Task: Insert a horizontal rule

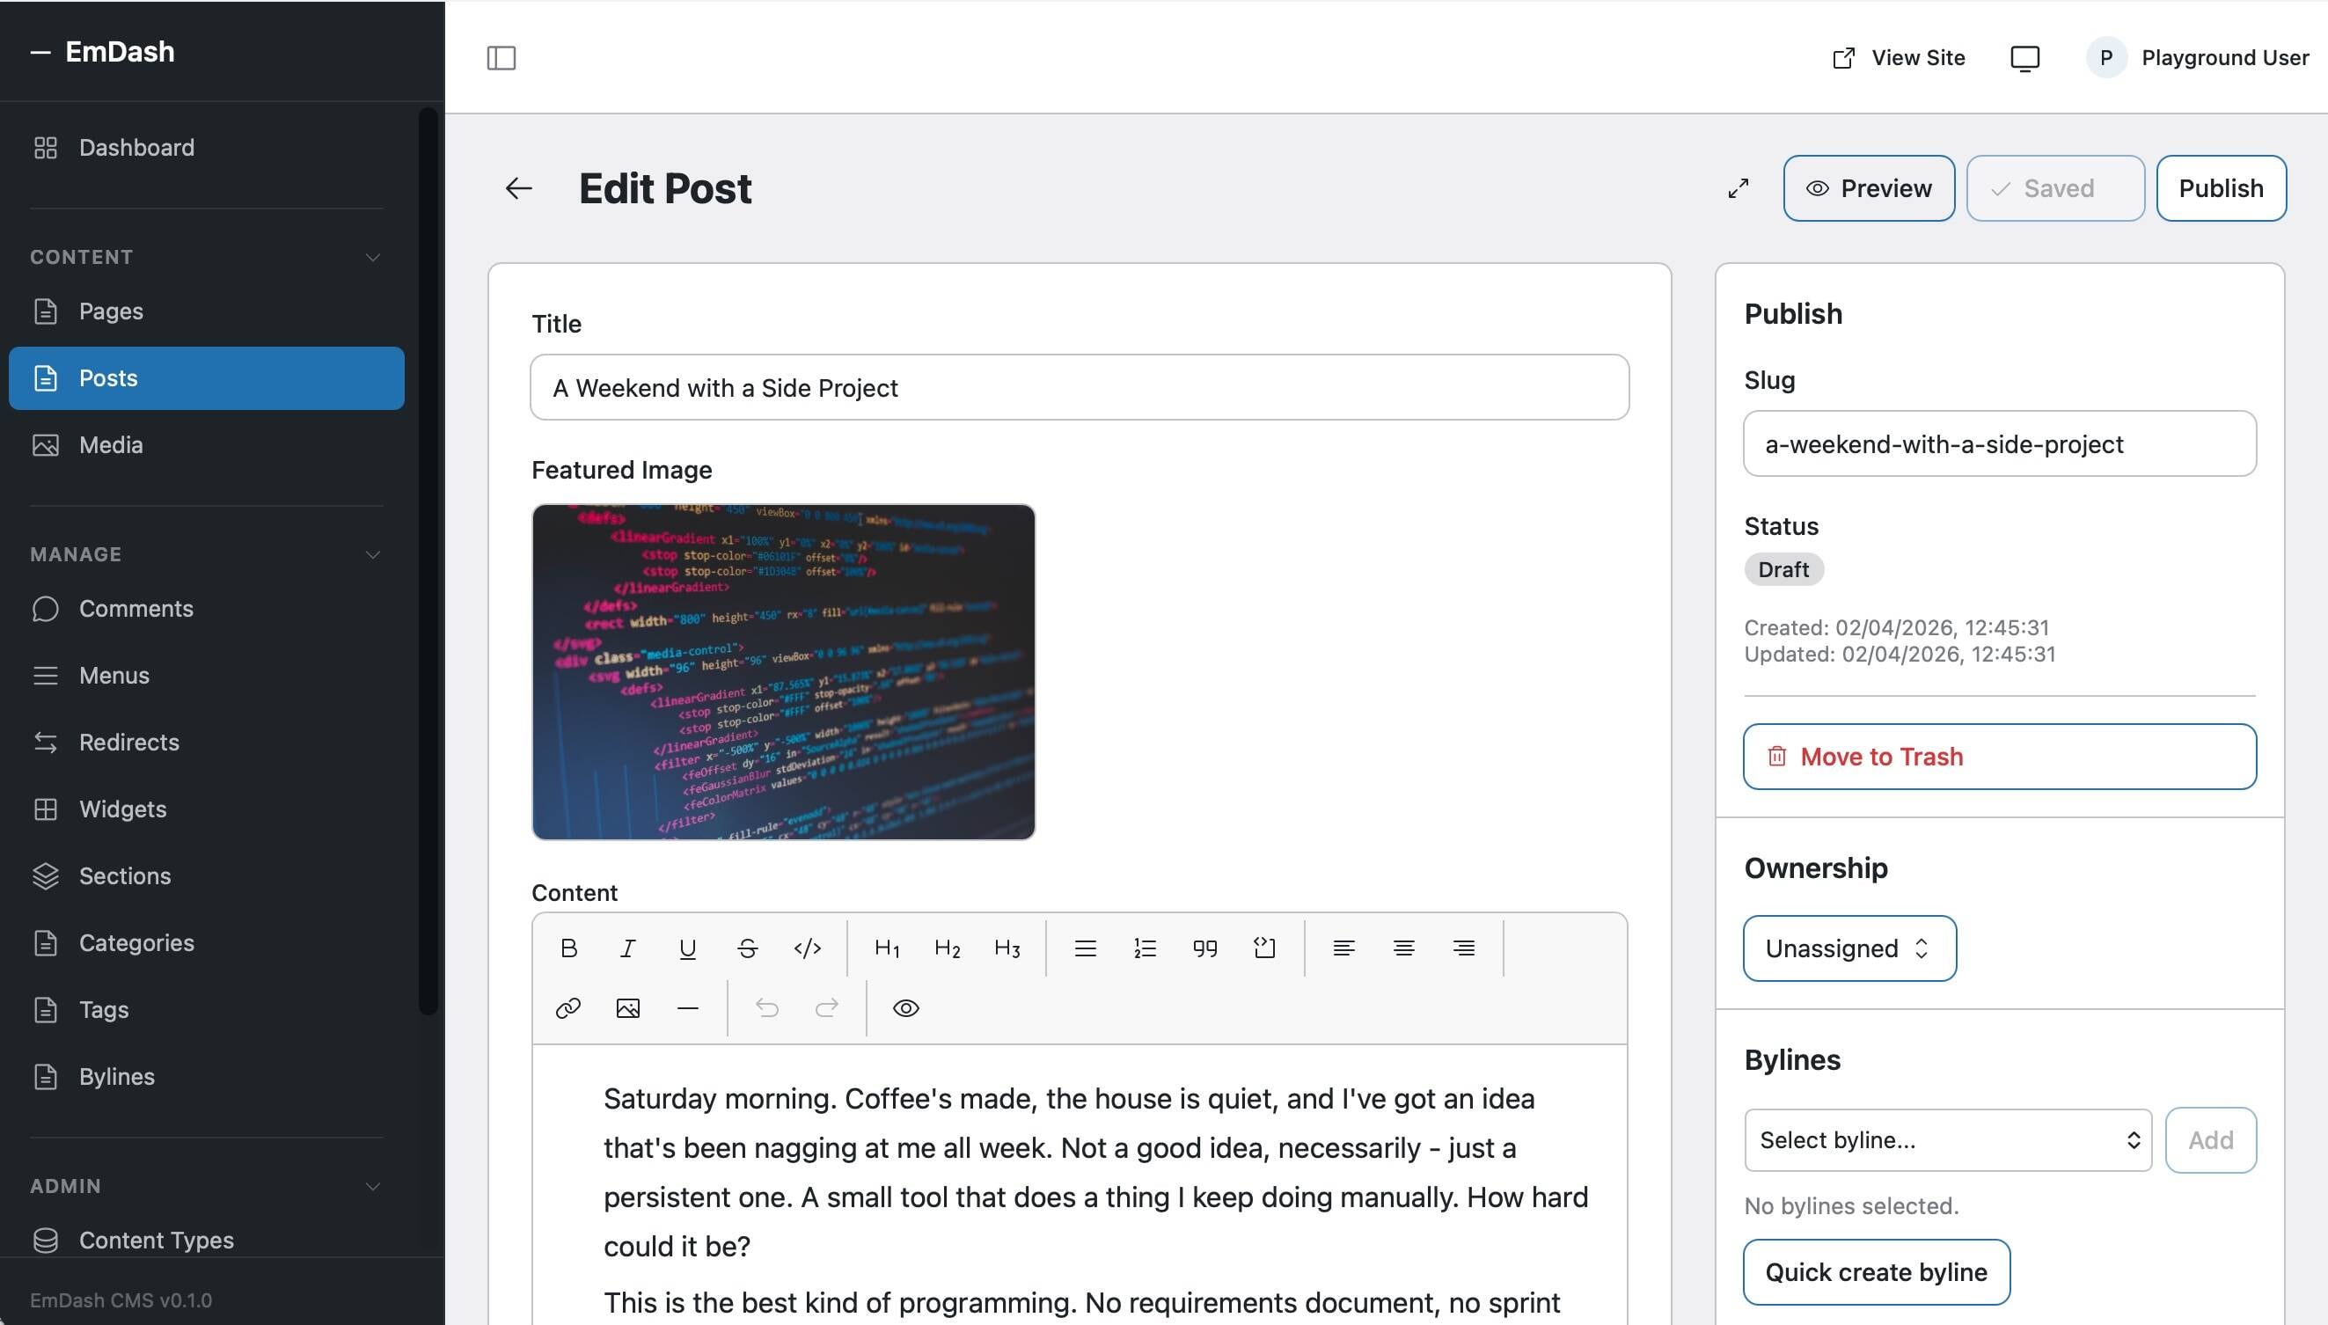Action: tap(689, 1007)
